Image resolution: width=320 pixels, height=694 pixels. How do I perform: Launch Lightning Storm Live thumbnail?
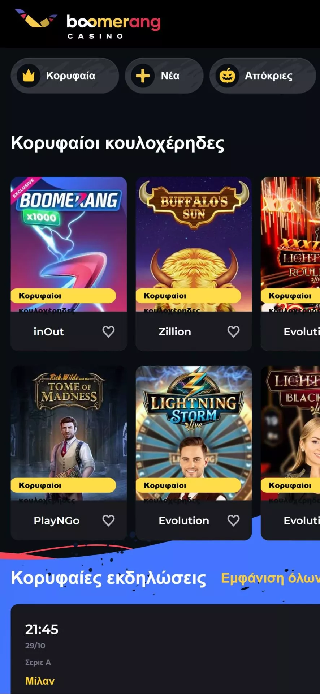pyautogui.click(x=194, y=433)
